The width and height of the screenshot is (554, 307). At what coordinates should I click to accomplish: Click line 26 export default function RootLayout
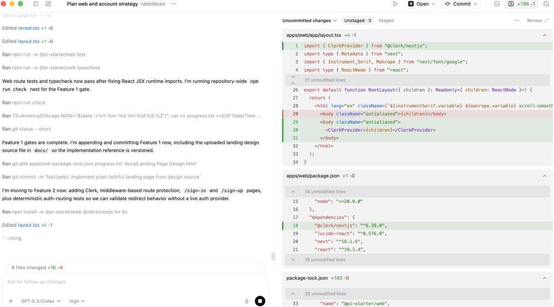pyautogui.click(x=417, y=89)
